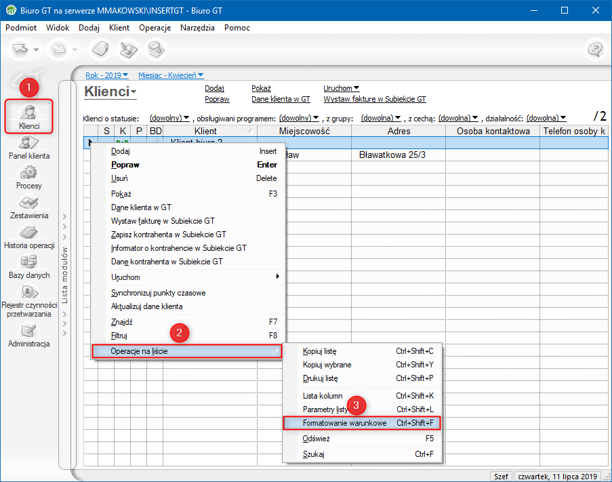This screenshot has width=612, height=482.
Task: Open the status filter (dowolny) dropdown
Action: [169, 118]
